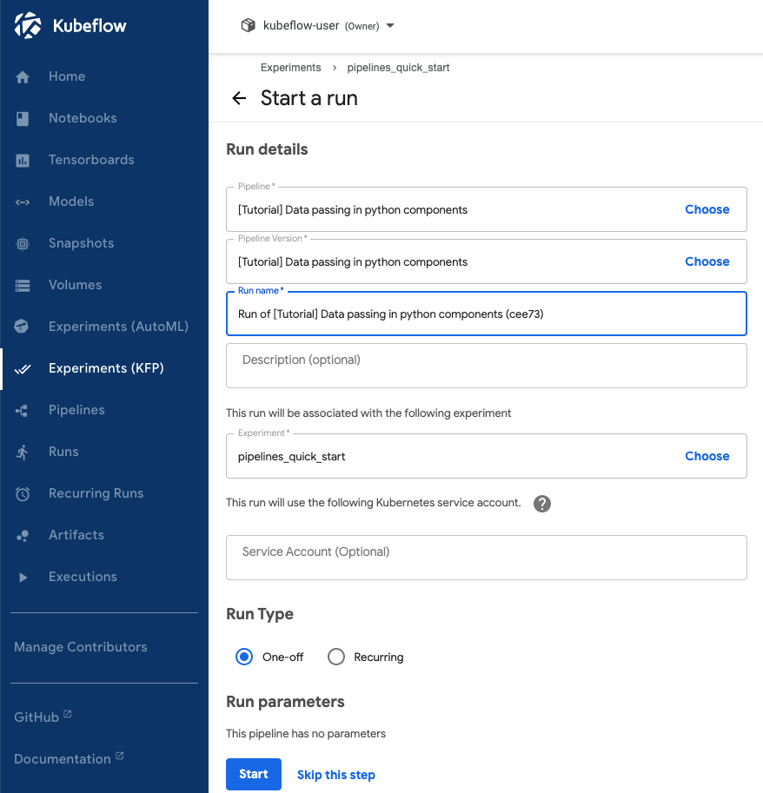Image resolution: width=763 pixels, height=793 pixels.
Task: Click the back arrow beside Start a run
Action: pos(239,98)
